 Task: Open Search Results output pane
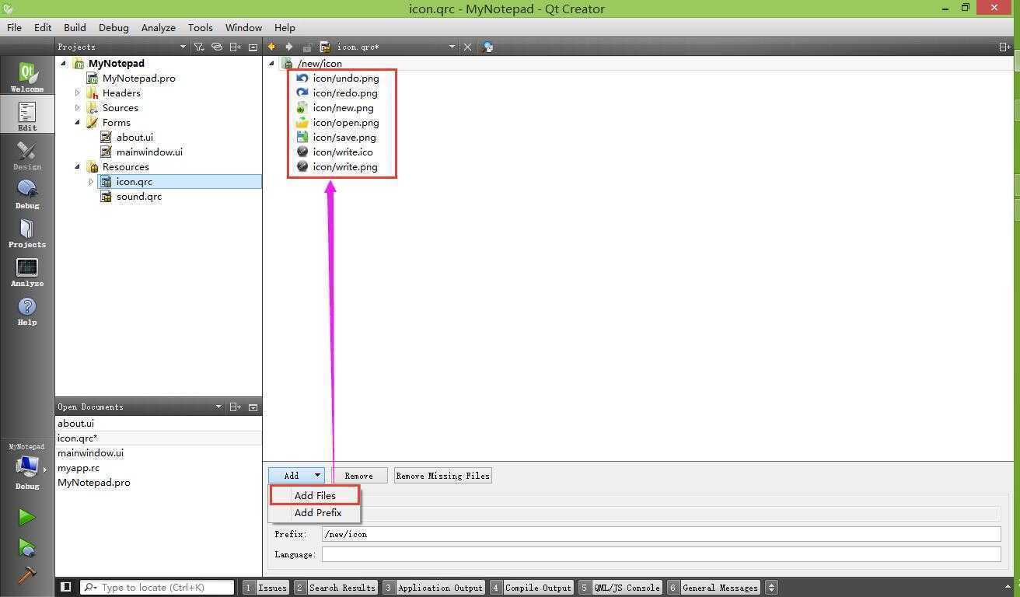coord(336,588)
